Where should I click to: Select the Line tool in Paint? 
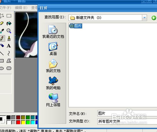[x=2, y=53]
